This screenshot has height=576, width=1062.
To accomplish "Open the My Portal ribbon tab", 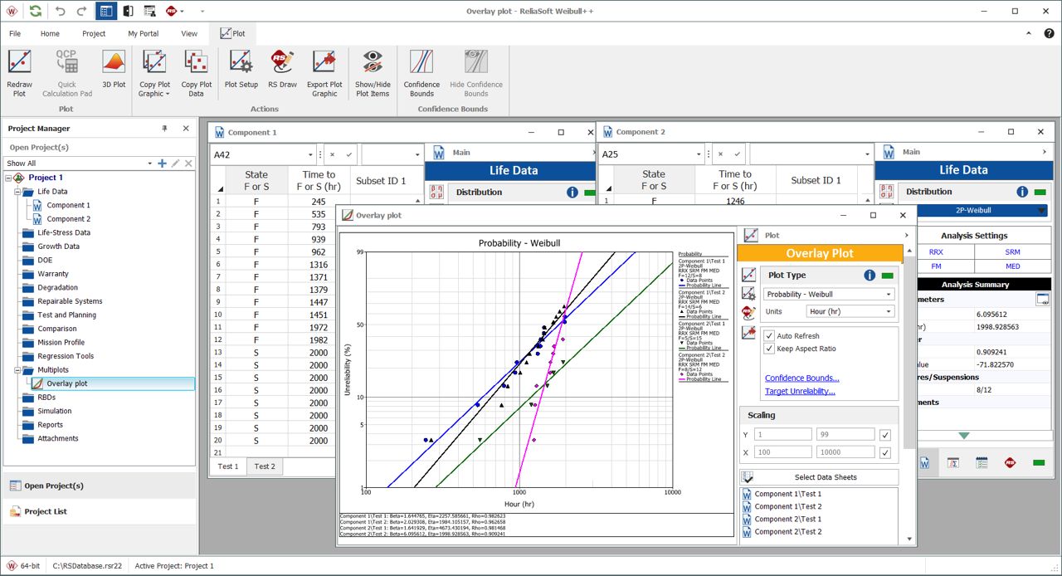I will [144, 34].
